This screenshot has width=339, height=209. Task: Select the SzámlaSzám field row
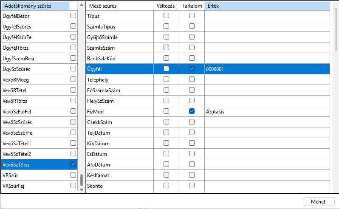point(119,48)
